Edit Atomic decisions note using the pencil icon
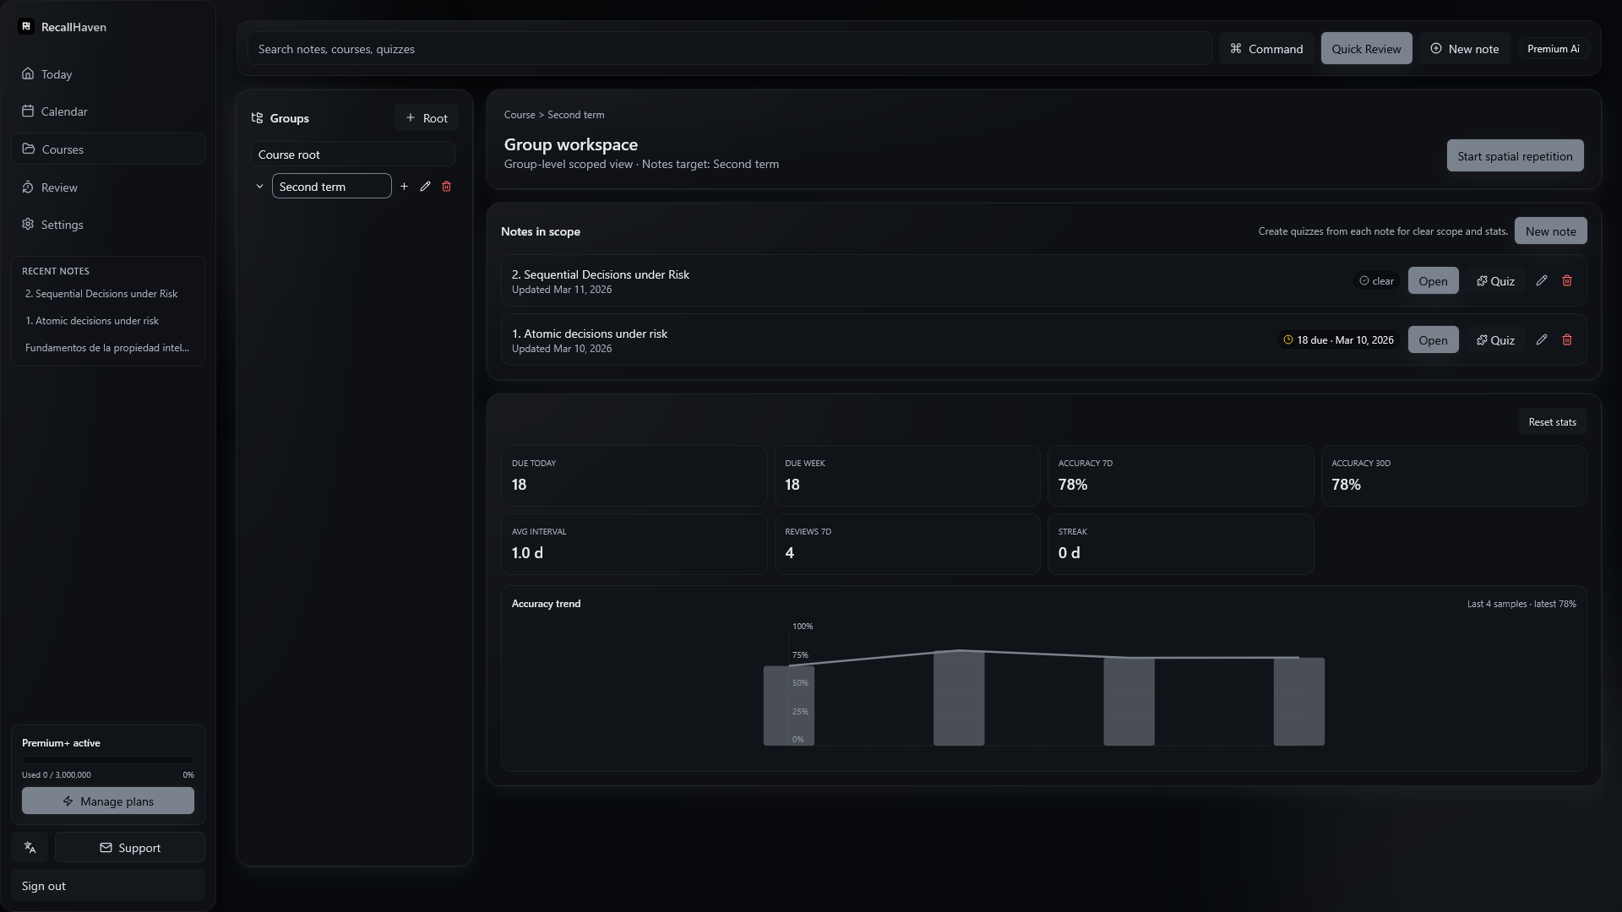This screenshot has height=912, width=1622. point(1541,339)
